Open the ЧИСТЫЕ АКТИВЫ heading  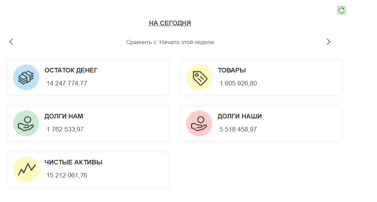tap(73, 163)
